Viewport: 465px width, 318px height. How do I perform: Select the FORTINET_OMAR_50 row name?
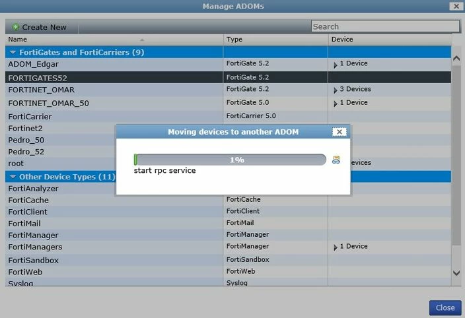coord(48,103)
